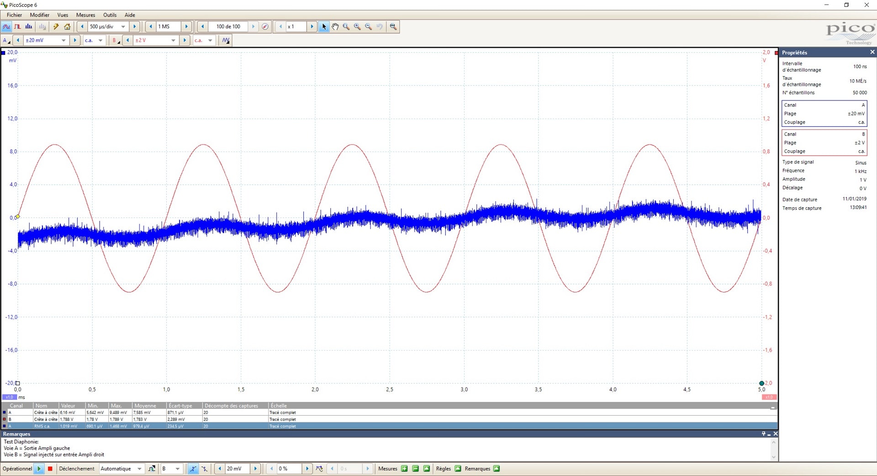This screenshot has width=877, height=476.
Task: Decrease trigger threshold 20 mV
Action: tap(220, 469)
